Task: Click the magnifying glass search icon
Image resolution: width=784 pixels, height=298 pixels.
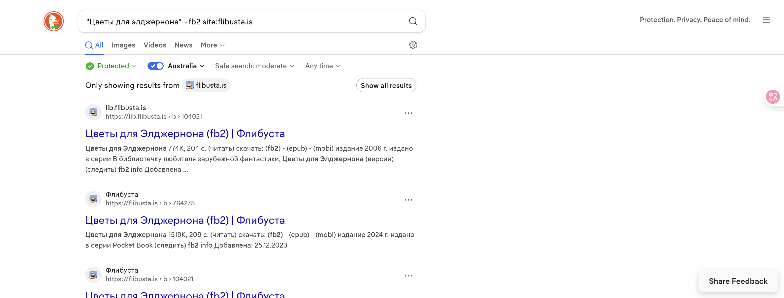Action: [x=413, y=21]
